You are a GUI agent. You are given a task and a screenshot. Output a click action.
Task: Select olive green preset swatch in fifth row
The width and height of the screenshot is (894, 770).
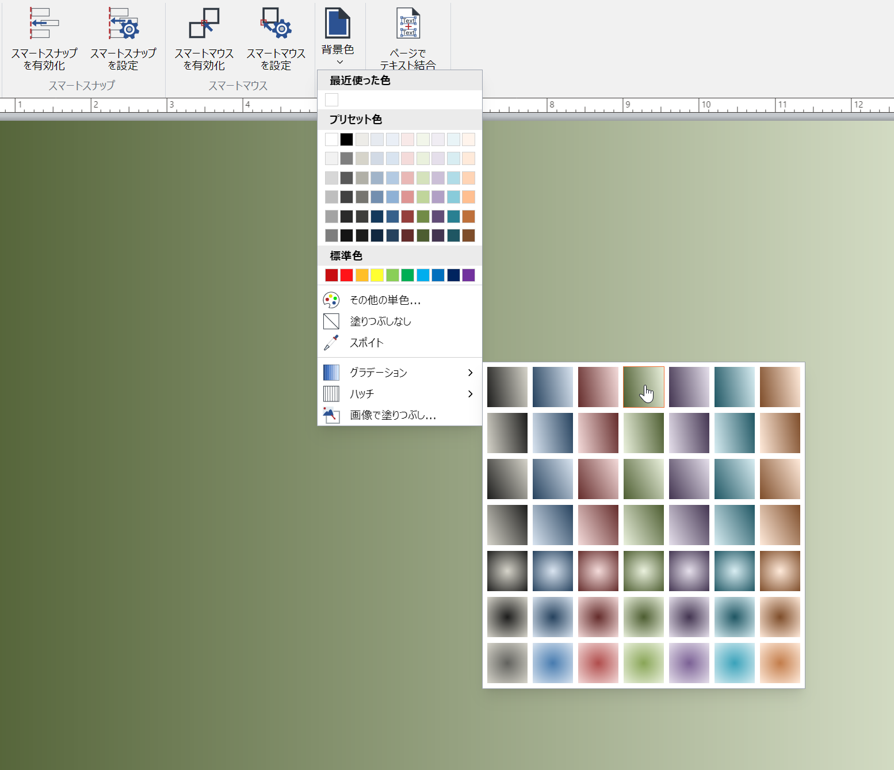click(x=423, y=216)
